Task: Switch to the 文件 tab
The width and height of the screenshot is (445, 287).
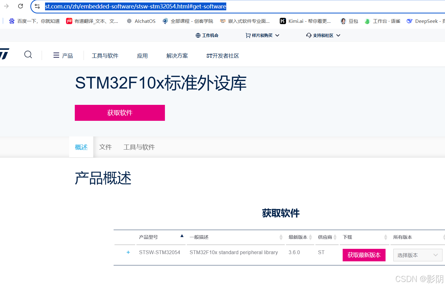Action: [105, 147]
